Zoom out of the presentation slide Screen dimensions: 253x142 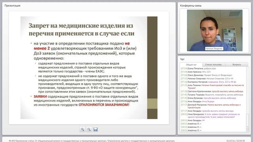click(89, 129)
